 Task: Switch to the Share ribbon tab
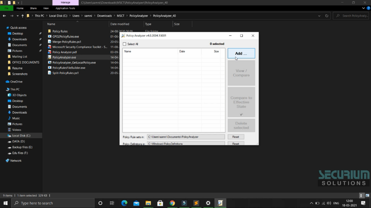click(x=33, y=8)
